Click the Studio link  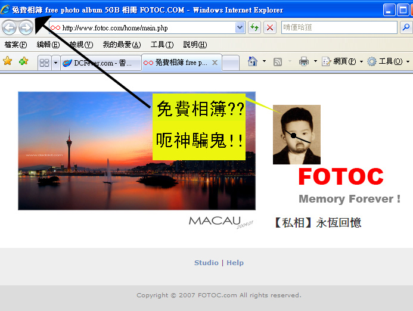(206, 263)
